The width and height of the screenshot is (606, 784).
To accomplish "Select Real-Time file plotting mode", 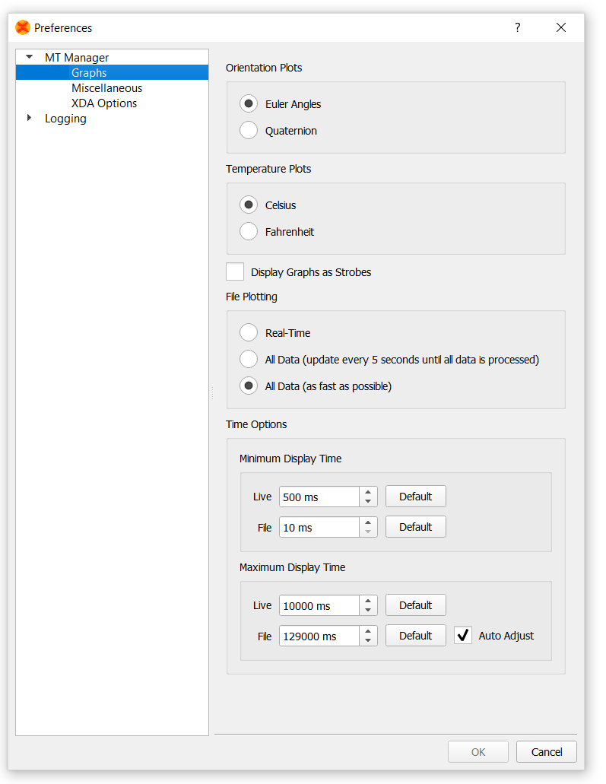I will (248, 332).
